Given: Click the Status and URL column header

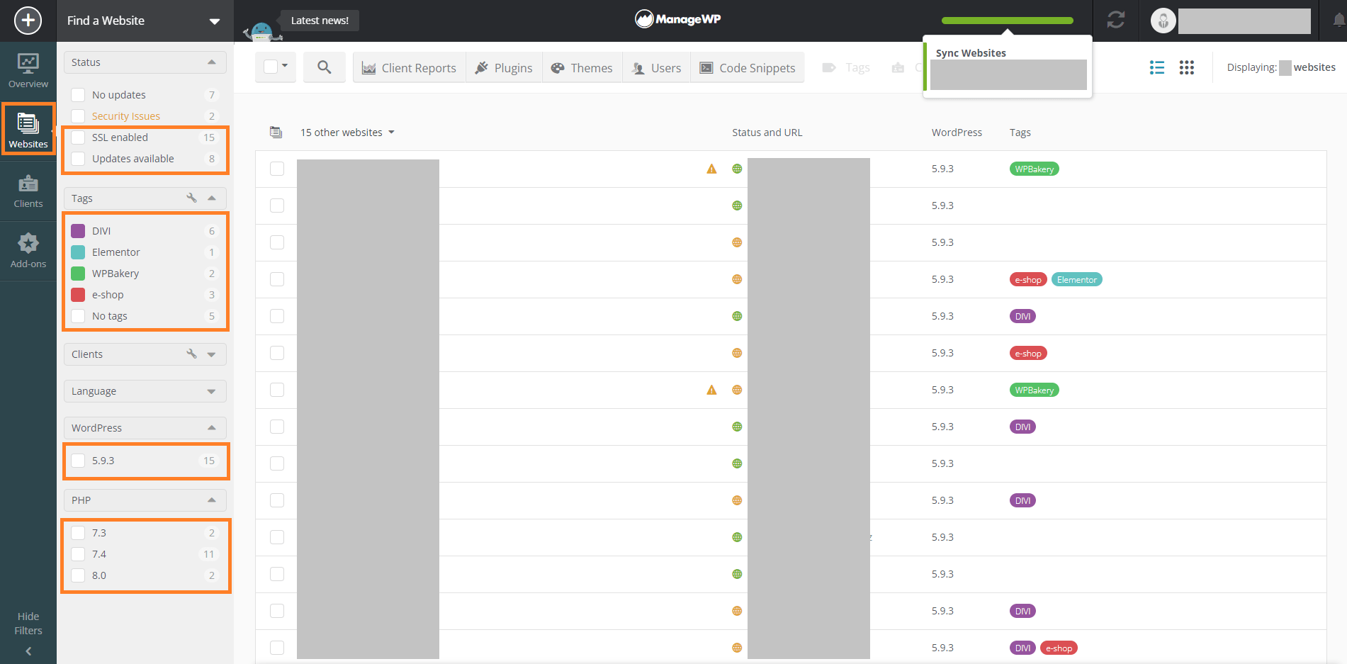Looking at the screenshot, I should tap(767, 133).
